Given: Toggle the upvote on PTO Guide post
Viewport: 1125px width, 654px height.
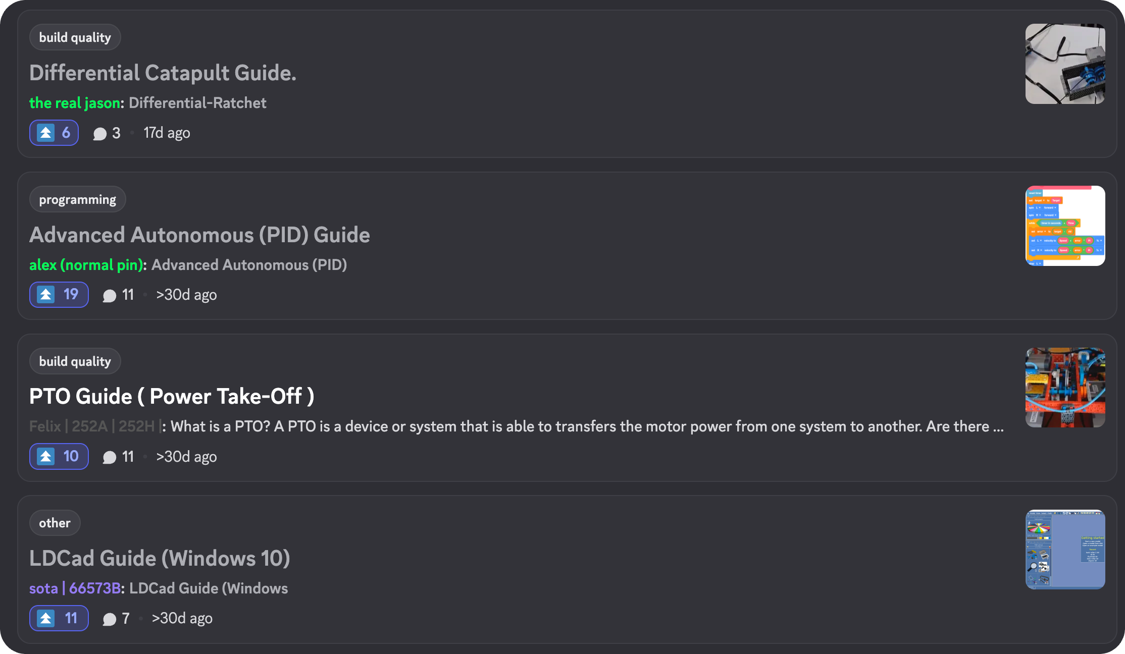Looking at the screenshot, I should pos(59,457).
